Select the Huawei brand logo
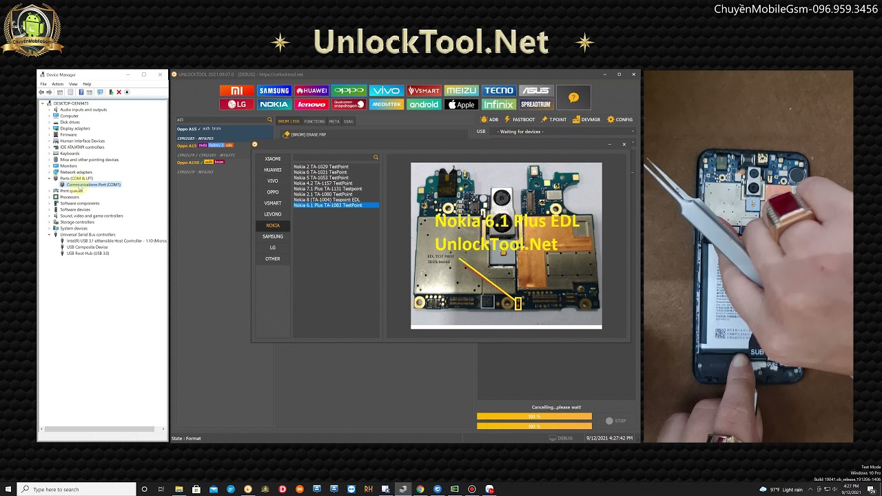This screenshot has width=882, height=496. coord(311,91)
